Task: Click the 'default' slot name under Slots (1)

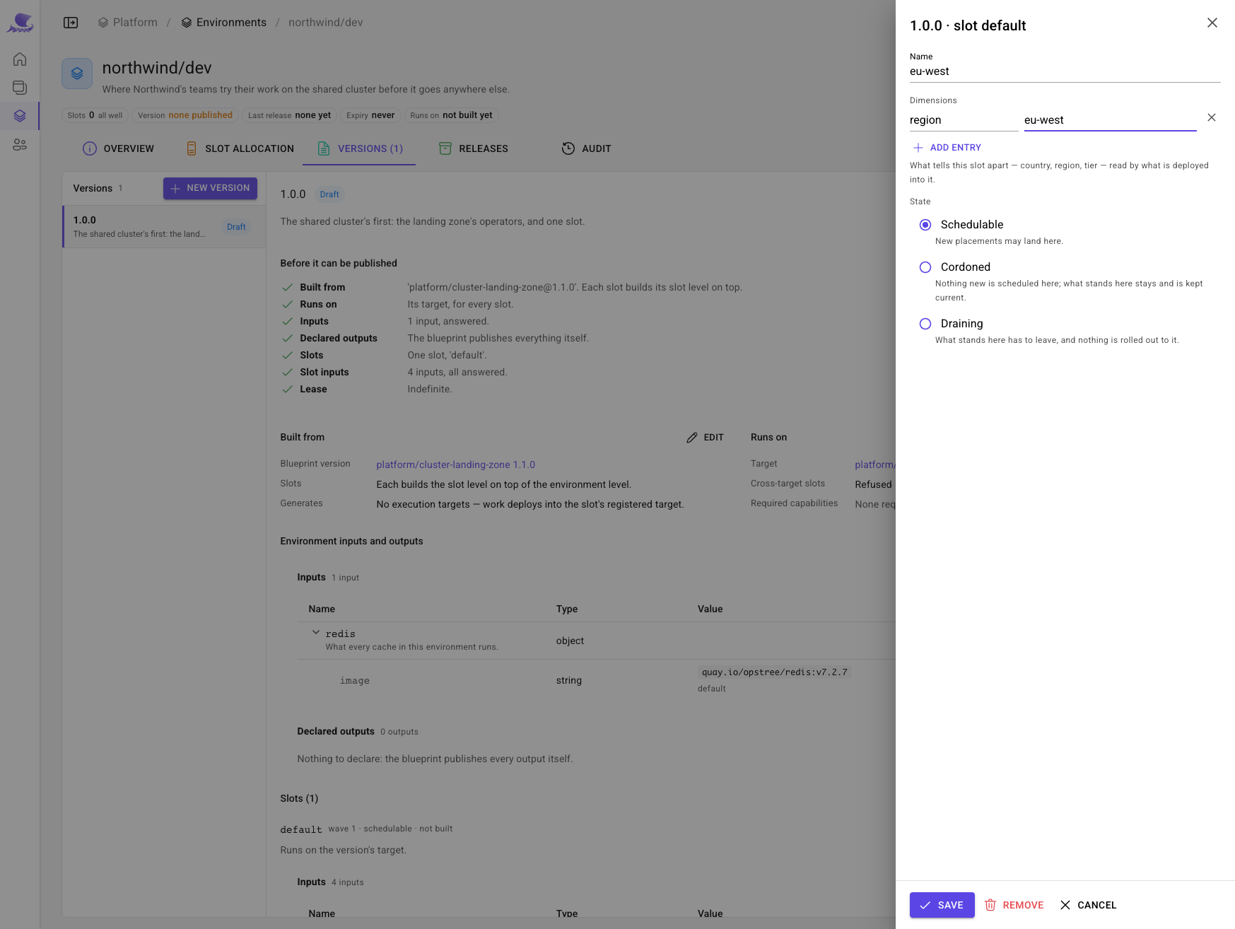Action: [301, 829]
